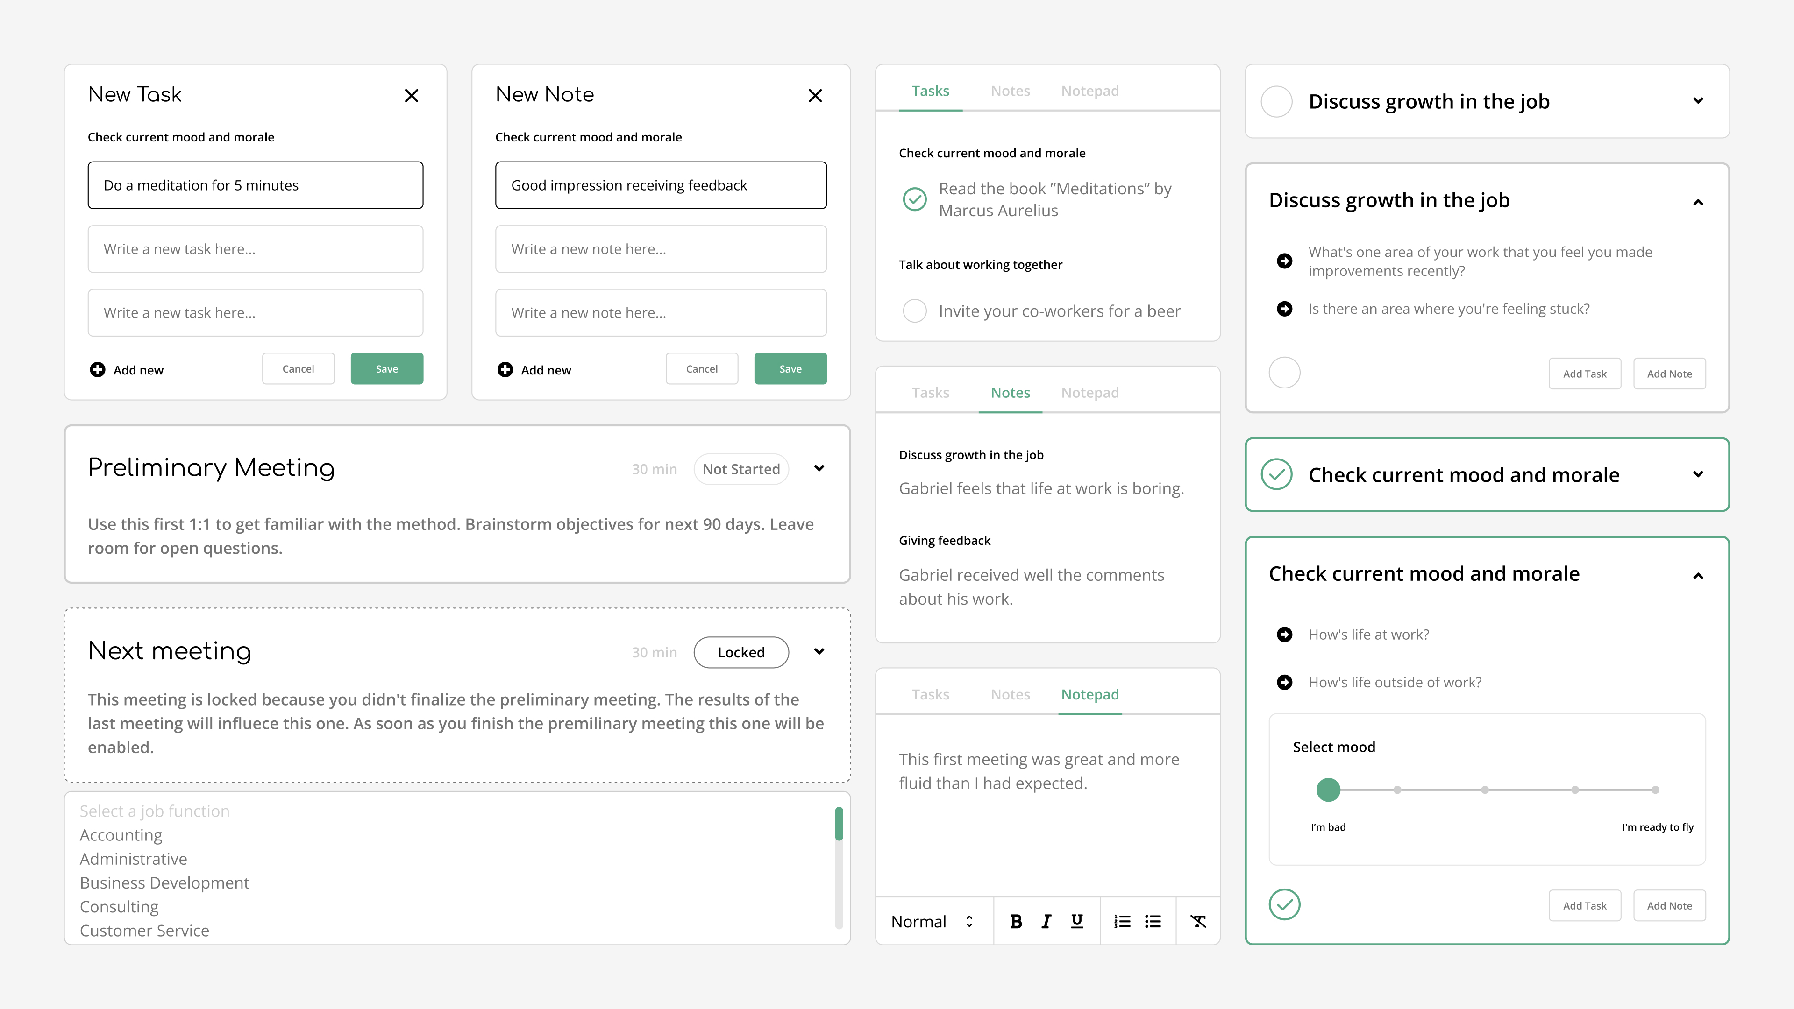Click the plus icon in New Task
Image resolution: width=1794 pixels, height=1009 pixels.
(x=98, y=369)
